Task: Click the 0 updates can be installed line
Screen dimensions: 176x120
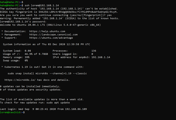Action: coord(30,86)
